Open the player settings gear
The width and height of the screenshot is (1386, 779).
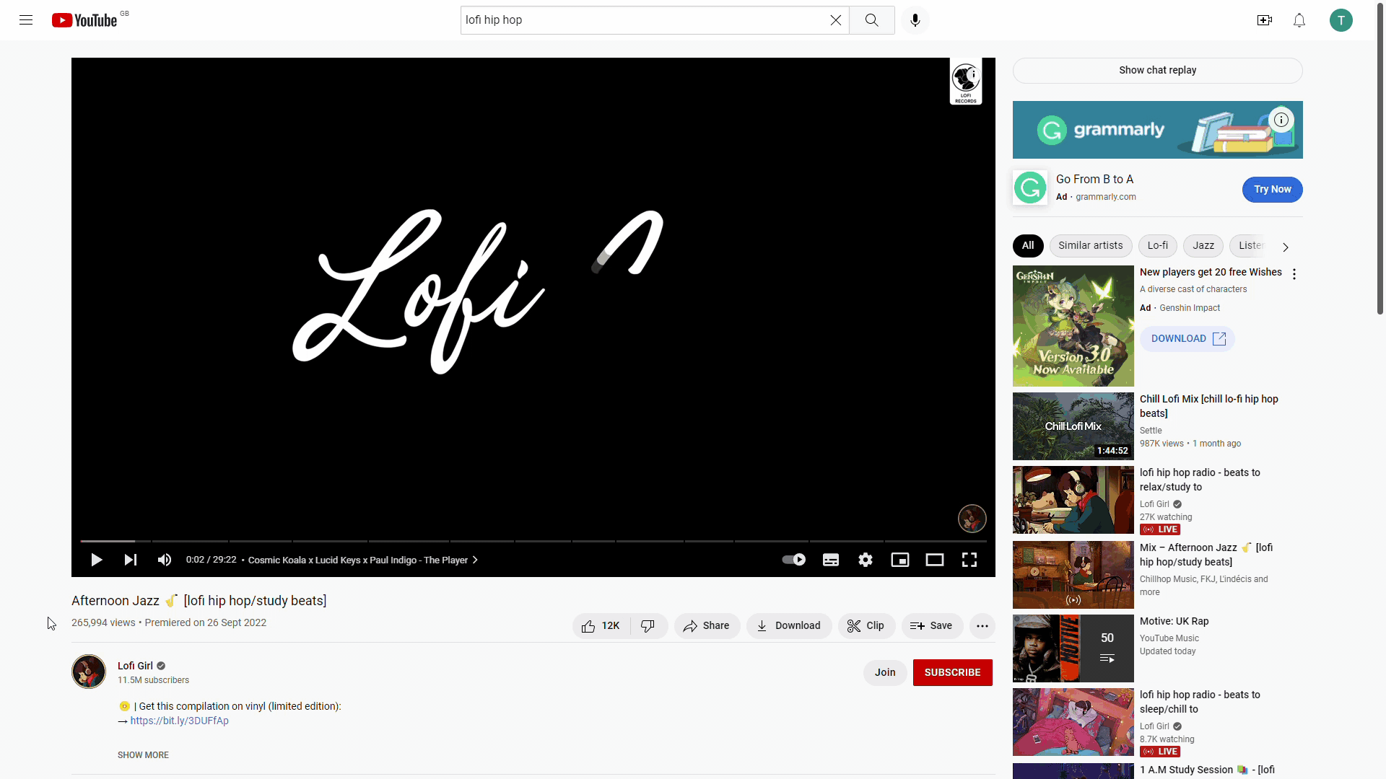pos(866,560)
